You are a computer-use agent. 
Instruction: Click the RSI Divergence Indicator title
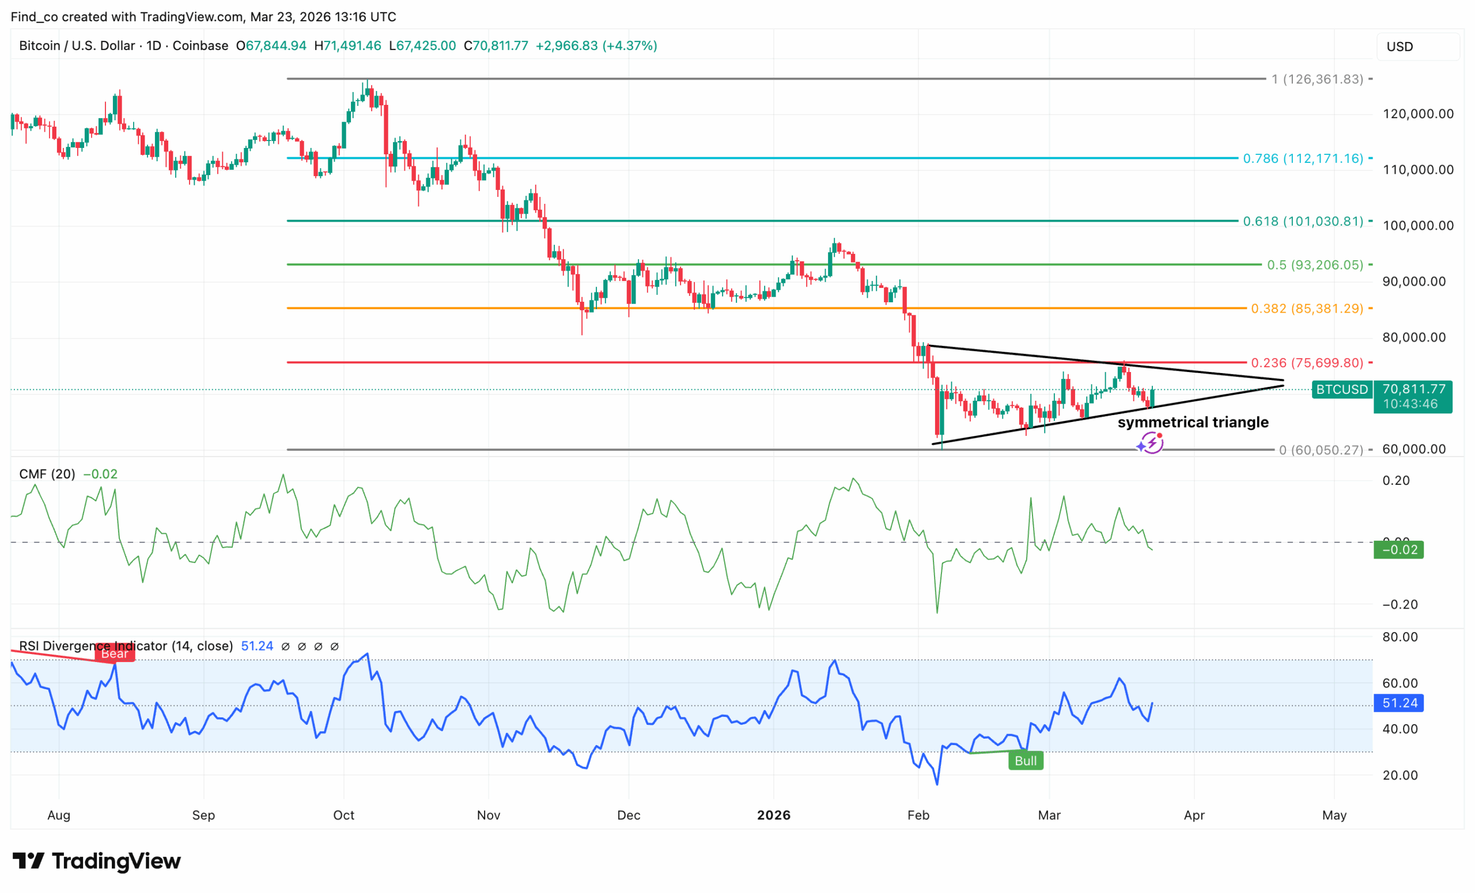click(126, 646)
